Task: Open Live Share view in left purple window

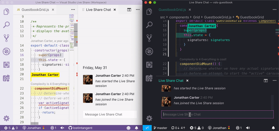Action: point(6,78)
